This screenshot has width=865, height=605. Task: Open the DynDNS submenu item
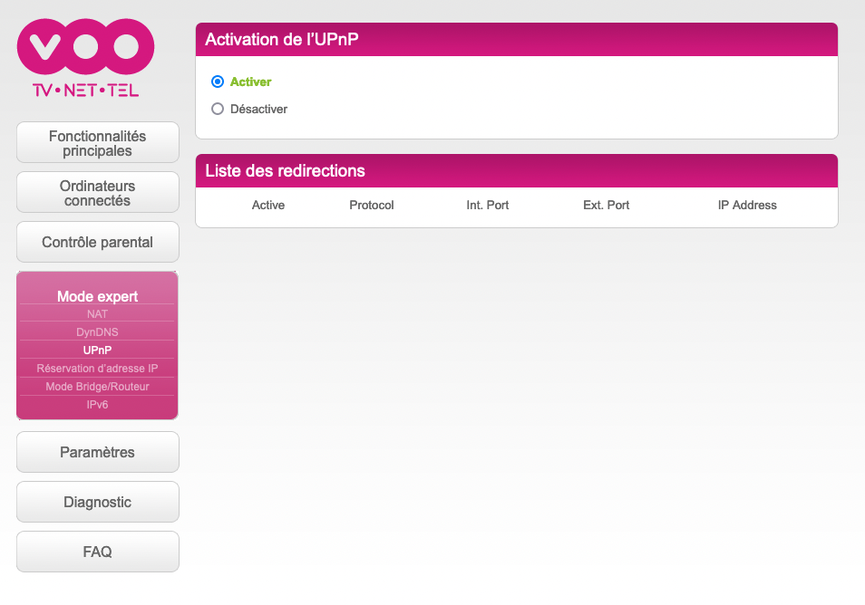coord(97,331)
